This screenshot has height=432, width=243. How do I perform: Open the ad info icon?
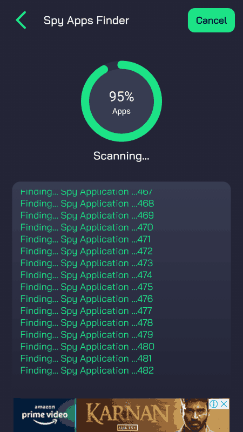click(213, 404)
